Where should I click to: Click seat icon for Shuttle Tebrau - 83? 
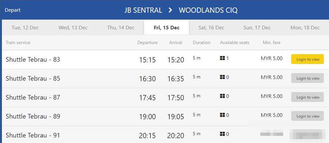click(222, 58)
